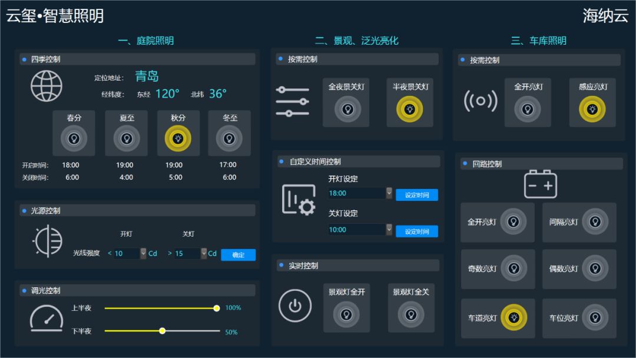Click the 100% dimming value
Screen dimensions: 636x358
233,308
